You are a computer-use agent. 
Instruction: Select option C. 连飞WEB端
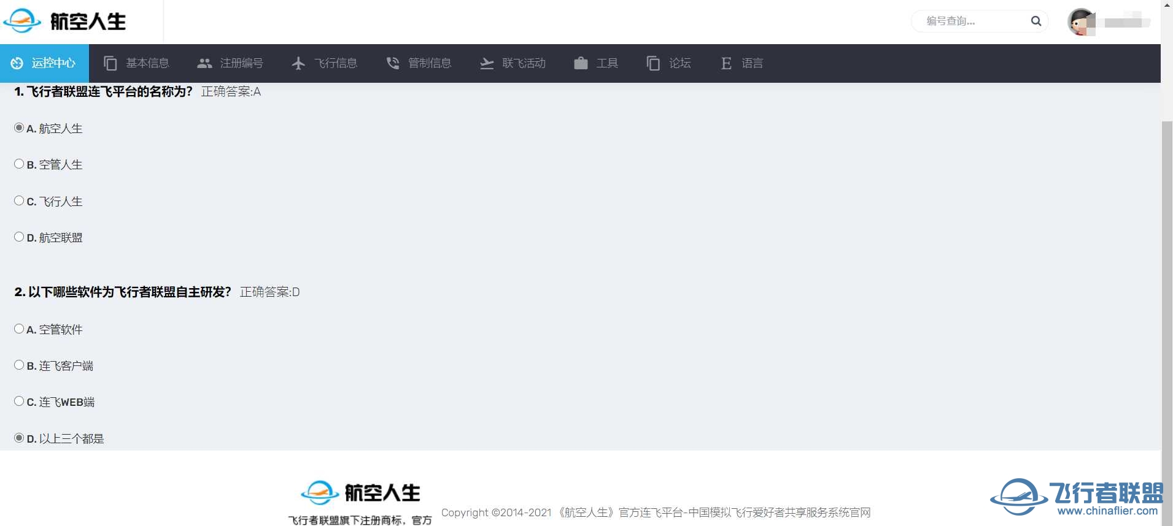19,401
